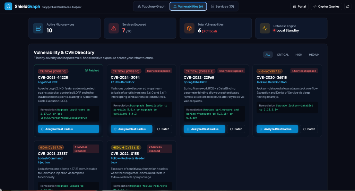Click the Log4Shell RCE label

click(48, 82)
